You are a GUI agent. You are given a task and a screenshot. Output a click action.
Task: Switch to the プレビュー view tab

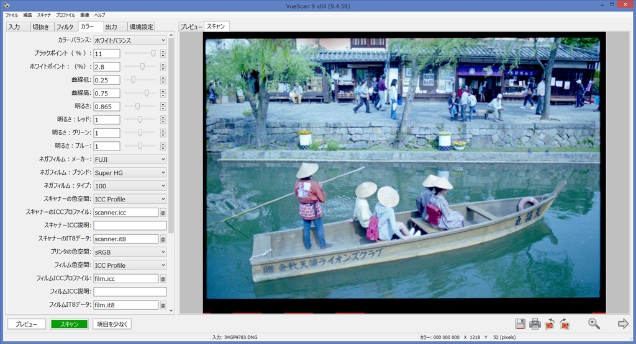(x=191, y=27)
